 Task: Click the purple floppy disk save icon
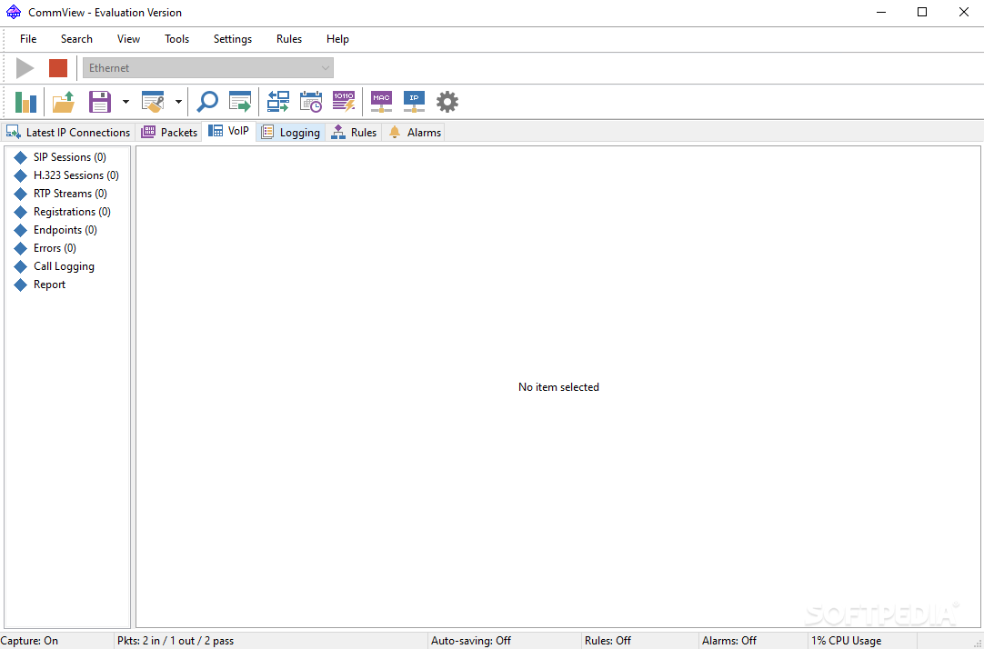[x=100, y=102]
